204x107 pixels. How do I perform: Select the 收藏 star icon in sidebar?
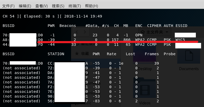pos(77,53)
